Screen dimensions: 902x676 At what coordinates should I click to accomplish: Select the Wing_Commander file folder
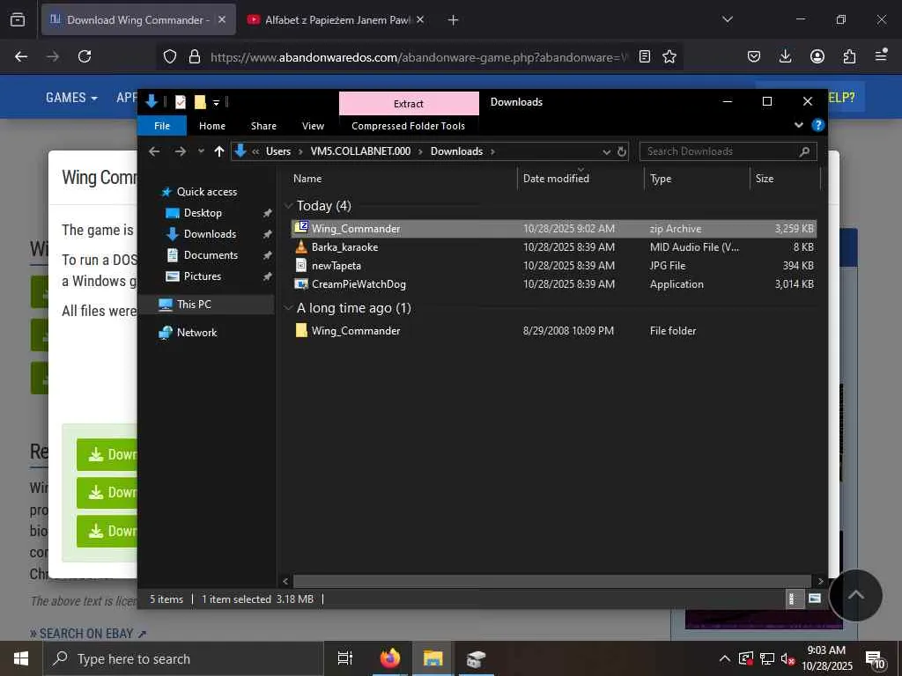pyautogui.click(x=553, y=331)
